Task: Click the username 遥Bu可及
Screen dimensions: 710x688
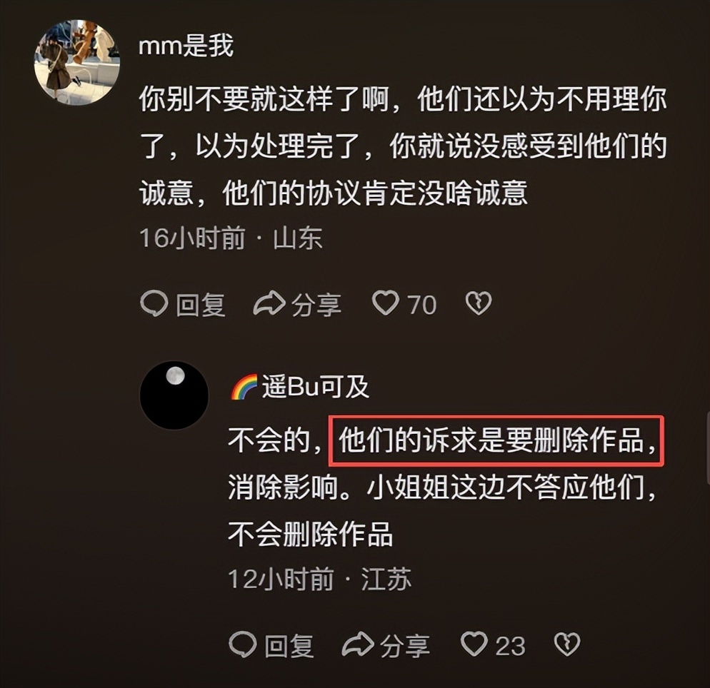Action: [x=316, y=387]
